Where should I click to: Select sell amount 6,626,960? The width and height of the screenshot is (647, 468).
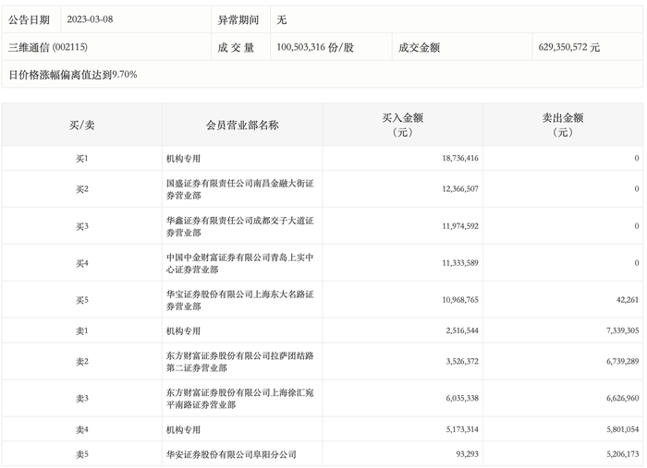[622, 398]
